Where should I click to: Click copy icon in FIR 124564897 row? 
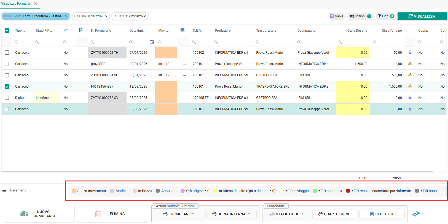[x=410, y=86]
